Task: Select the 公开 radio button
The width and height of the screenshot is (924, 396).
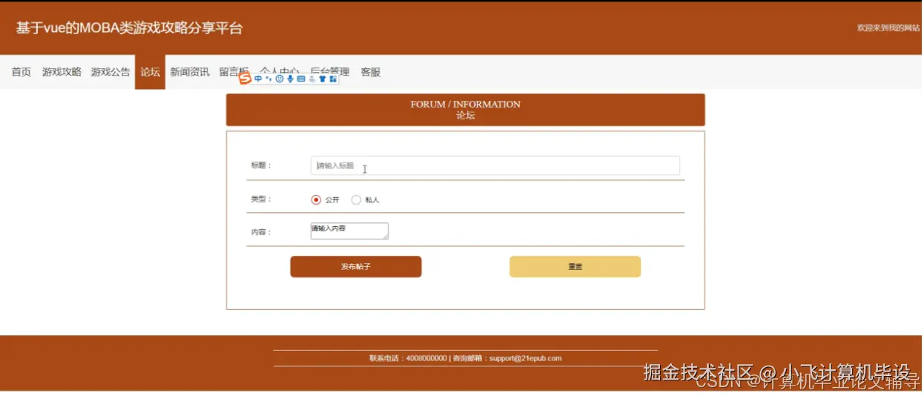Action: tap(317, 199)
